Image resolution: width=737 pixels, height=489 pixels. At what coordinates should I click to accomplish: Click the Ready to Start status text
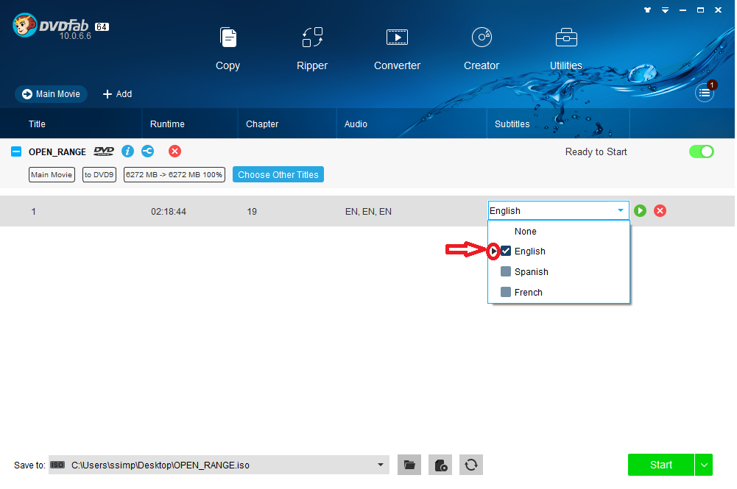(x=596, y=152)
